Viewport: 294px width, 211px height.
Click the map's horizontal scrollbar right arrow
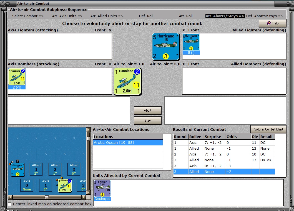point(84,197)
